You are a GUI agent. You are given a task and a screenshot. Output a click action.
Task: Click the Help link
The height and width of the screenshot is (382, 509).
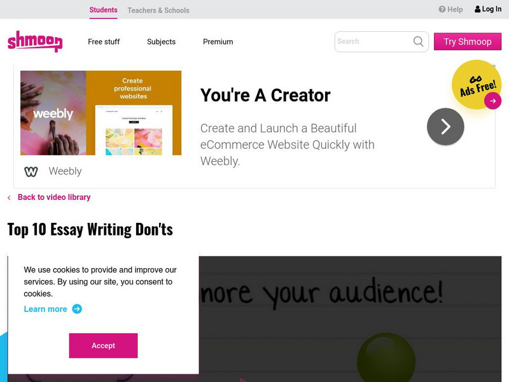point(450,10)
